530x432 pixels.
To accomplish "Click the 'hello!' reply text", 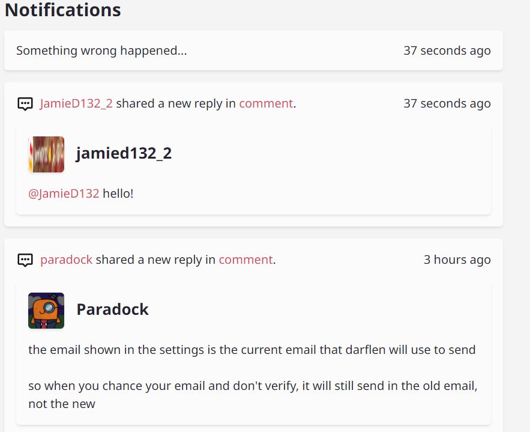I will pos(118,193).
